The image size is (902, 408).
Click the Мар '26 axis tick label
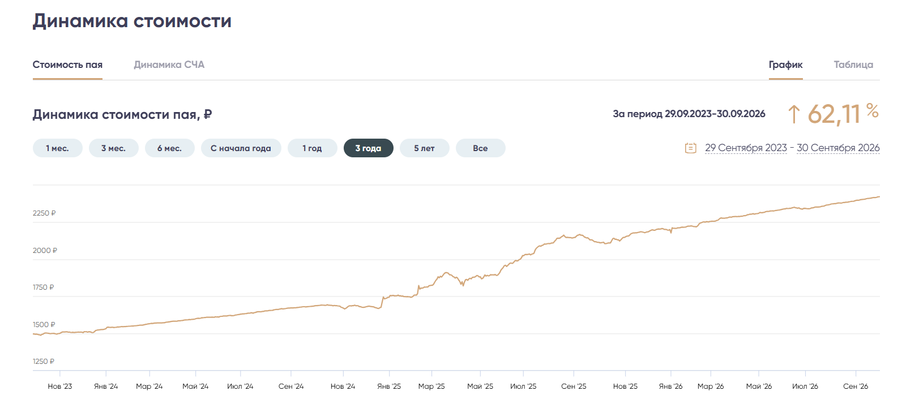[x=711, y=386]
